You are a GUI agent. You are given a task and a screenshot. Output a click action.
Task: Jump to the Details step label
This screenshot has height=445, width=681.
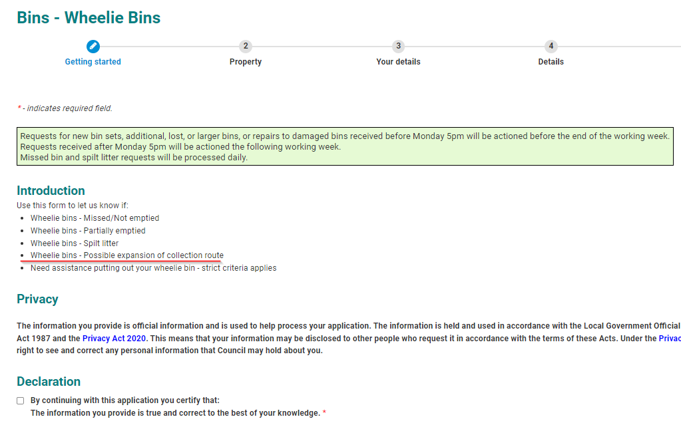(551, 62)
